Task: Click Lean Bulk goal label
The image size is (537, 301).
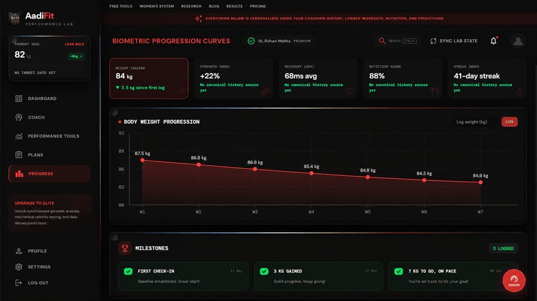Action: [75, 44]
